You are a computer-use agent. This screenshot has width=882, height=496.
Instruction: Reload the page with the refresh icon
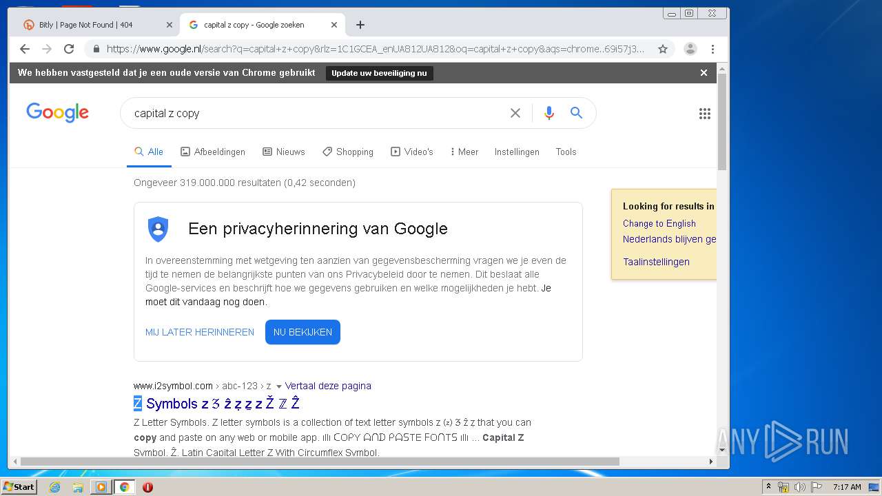(69, 49)
